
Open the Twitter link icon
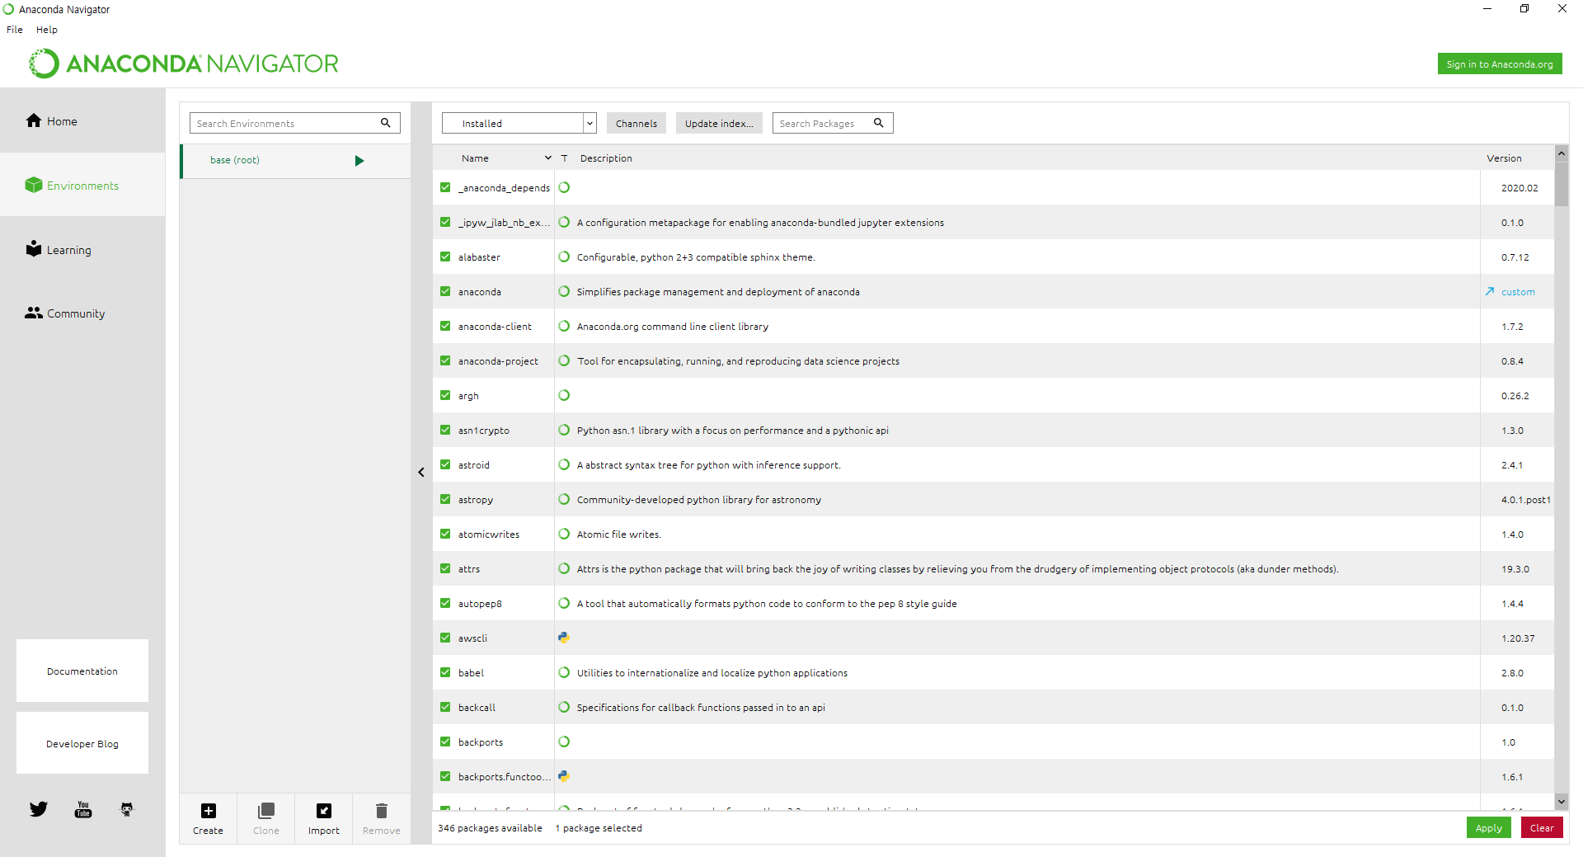(x=39, y=809)
